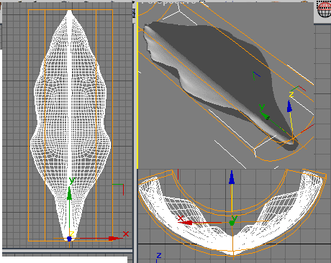Select the curved wireframe leaf in the front view
331x263 pixels.
[x=232, y=213]
